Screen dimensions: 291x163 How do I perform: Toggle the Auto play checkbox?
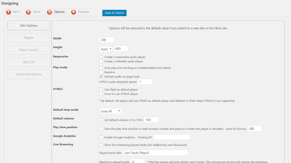point(101,68)
